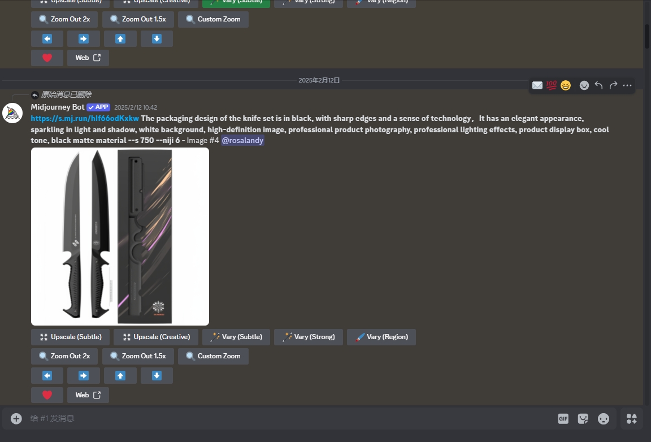Open the Discord apps launcher grid

(x=631, y=418)
